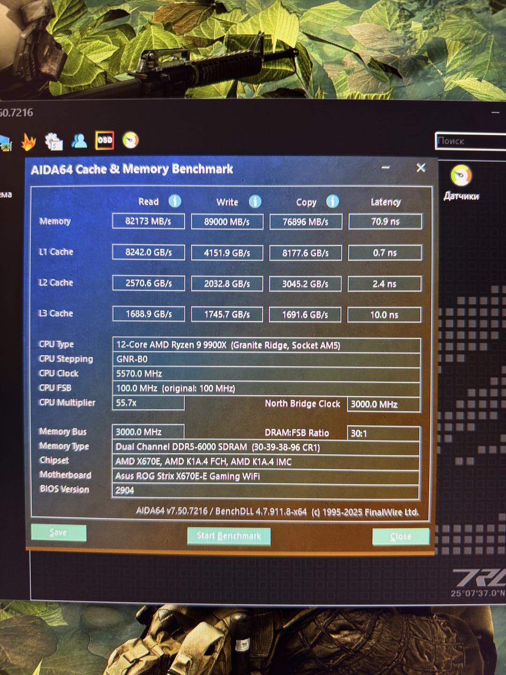The height and width of the screenshot is (675, 506).
Task: Close dialog with the X button
Action: click(x=421, y=167)
